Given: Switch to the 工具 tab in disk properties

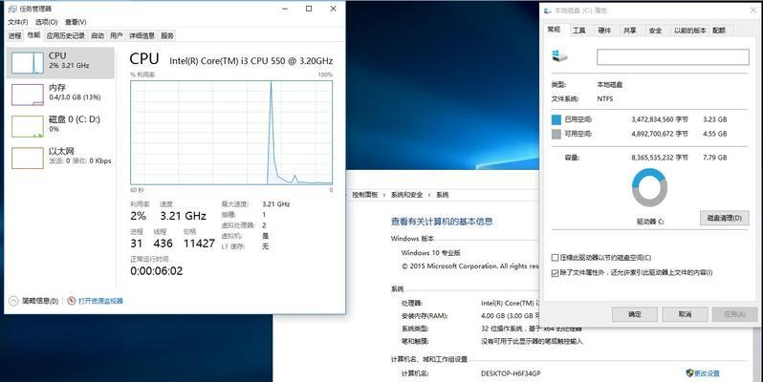Looking at the screenshot, I should 579,31.
